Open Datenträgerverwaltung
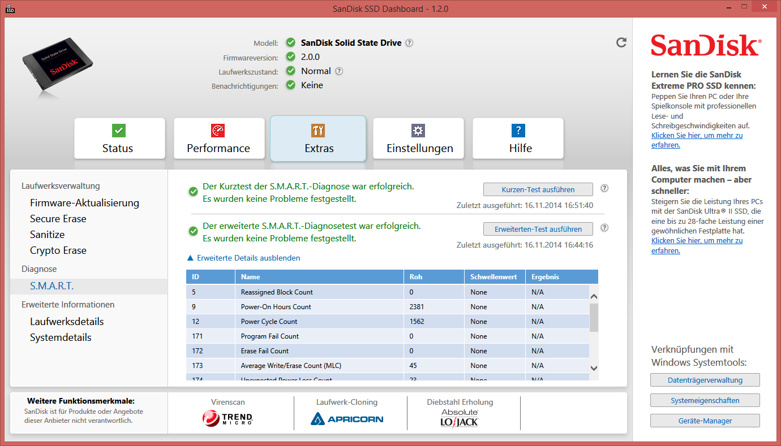Image resolution: width=781 pixels, height=446 pixels. tap(705, 380)
